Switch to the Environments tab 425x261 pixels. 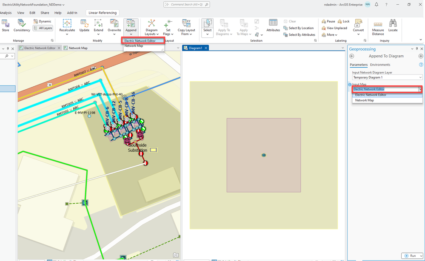tap(380, 65)
